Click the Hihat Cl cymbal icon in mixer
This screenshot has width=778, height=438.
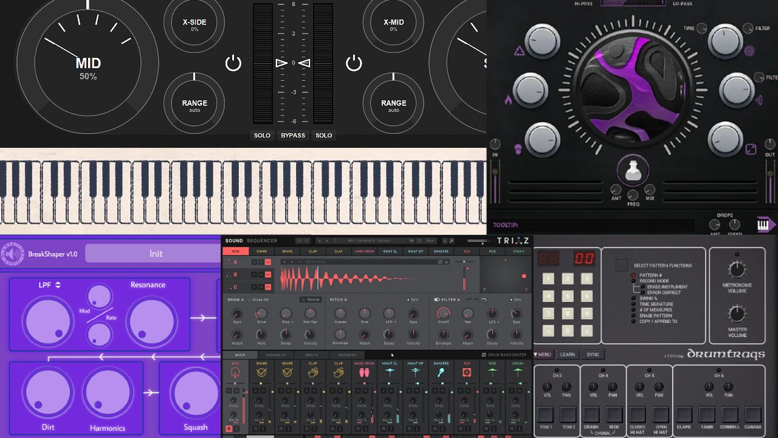click(x=390, y=373)
